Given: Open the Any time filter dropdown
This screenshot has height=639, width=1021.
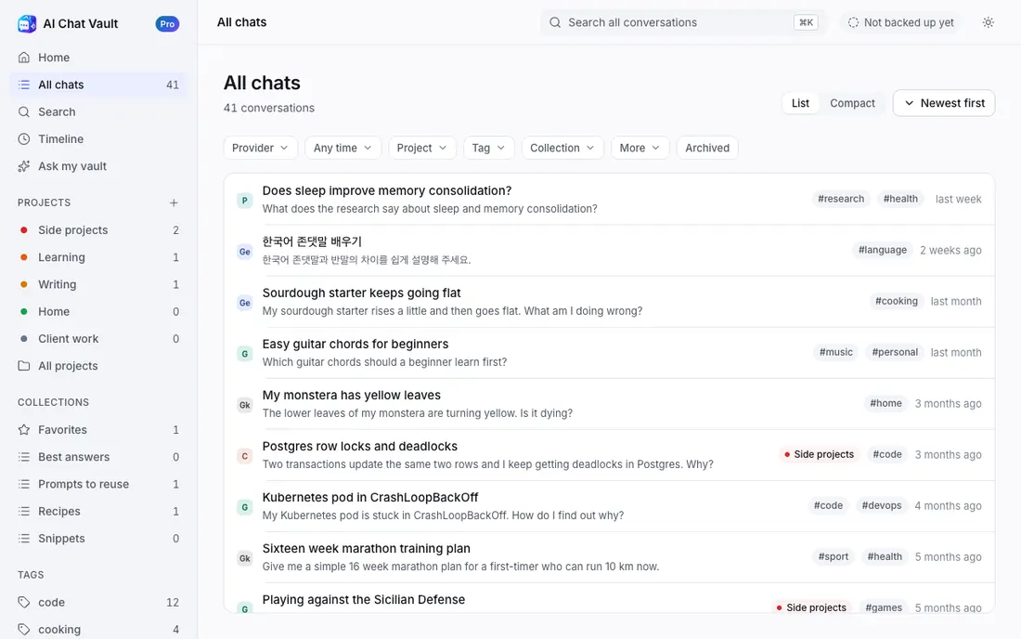Looking at the screenshot, I should tap(342, 148).
